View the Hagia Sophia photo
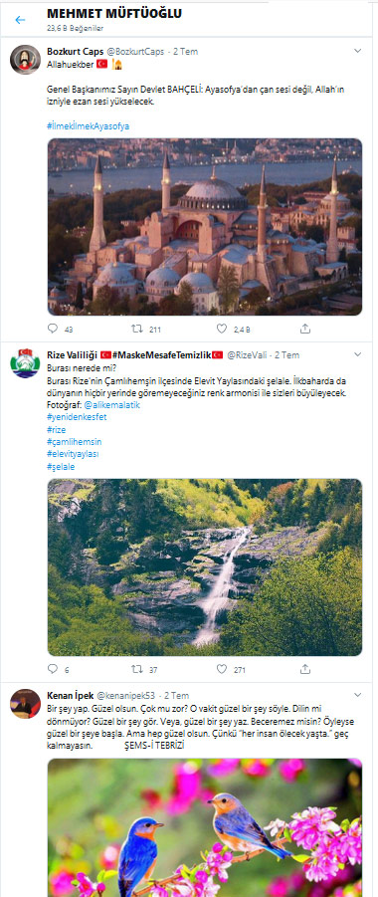Viewport: 378px width, 897px height. pos(205,227)
